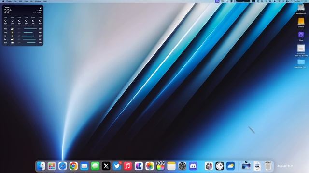Open the Macintosh HD desktop icon
This screenshot has width=309, height=173.
pyautogui.click(x=301, y=8)
